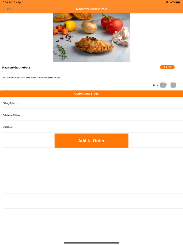This screenshot has width=183, height=245.
Task: Decrease quantity with the minus icon
Action: coord(163,85)
